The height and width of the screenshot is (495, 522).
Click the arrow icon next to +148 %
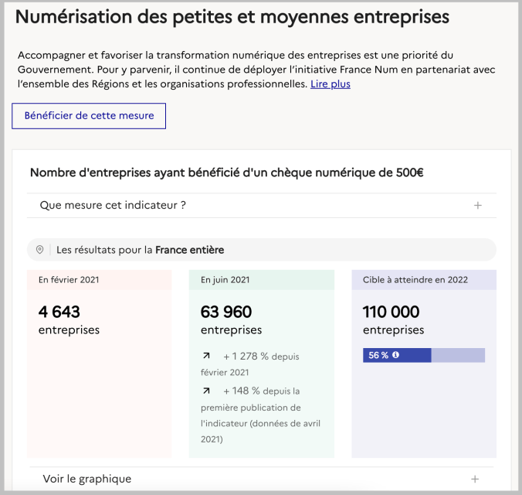coord(206,391)
